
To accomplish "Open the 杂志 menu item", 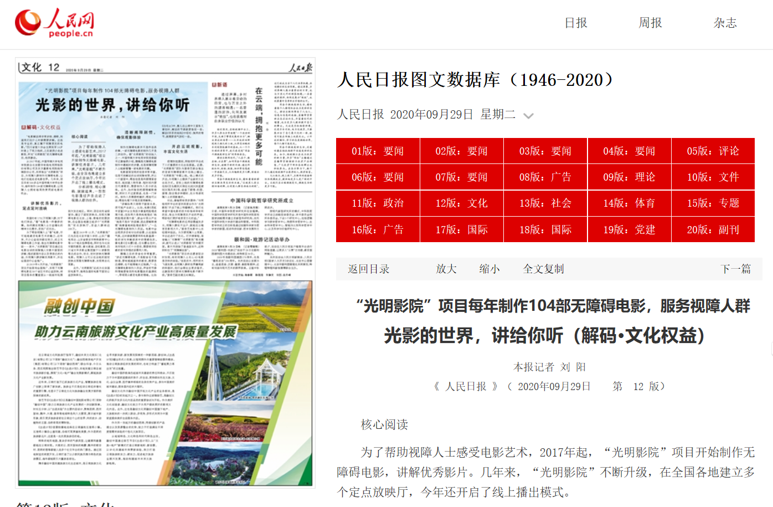I will coord(725,23).
